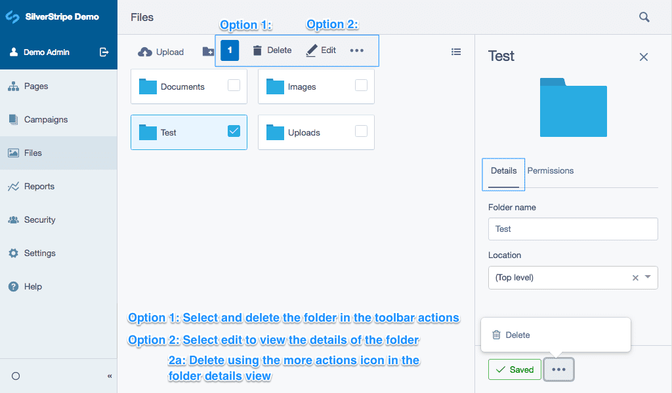
Task: Switch to the Permissions tab
Action: click(x=551, y=171)
